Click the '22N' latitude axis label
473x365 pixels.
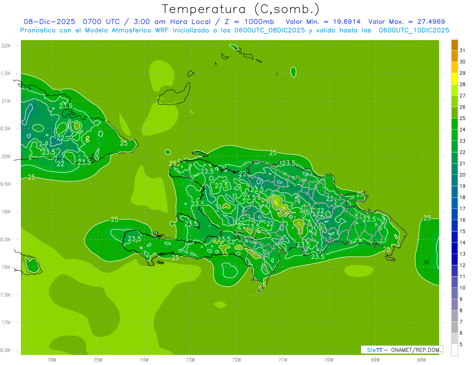tap(6, 46)
